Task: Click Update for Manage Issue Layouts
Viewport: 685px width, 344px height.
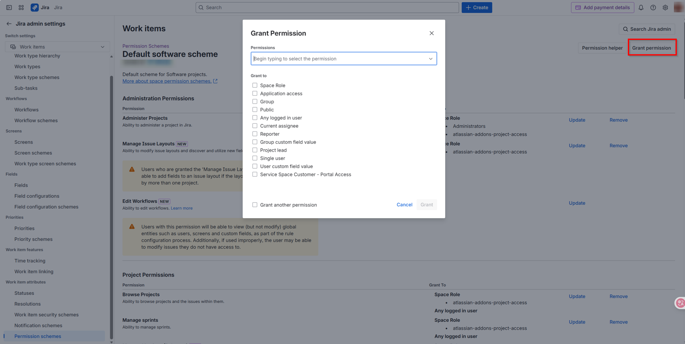Action: click(x=577, y=145)
